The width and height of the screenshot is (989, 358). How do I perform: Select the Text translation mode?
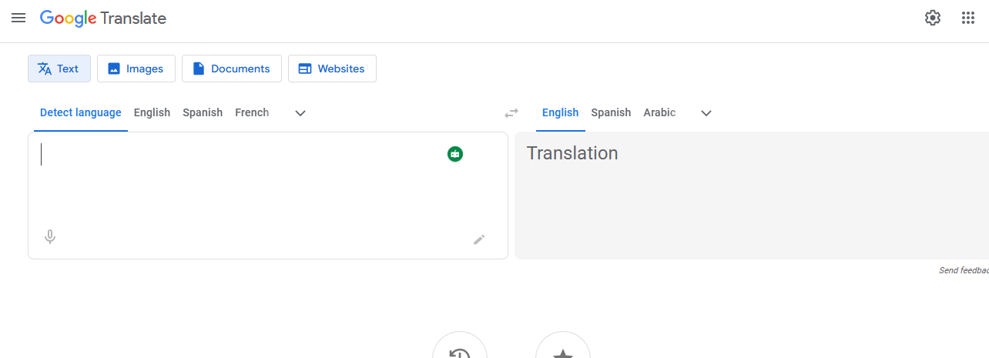[x=59, y=69]
